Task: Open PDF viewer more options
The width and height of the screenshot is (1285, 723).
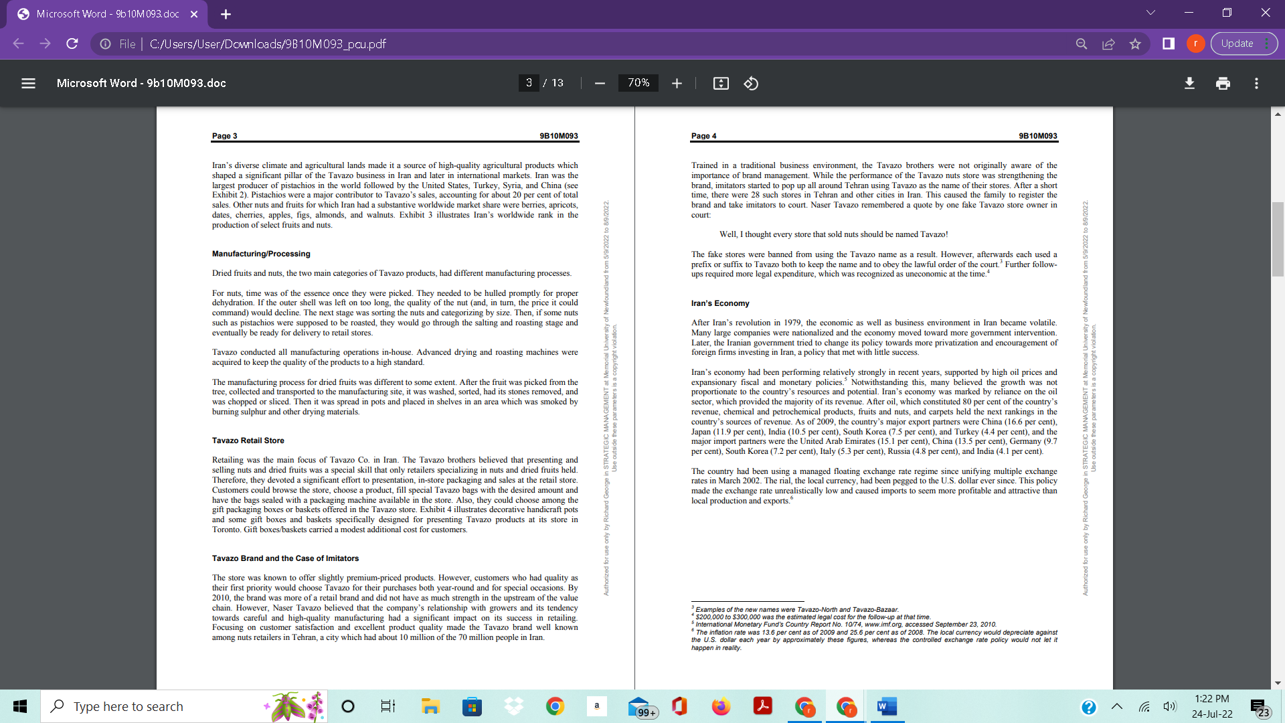Action: click(x=1256, y=83)
